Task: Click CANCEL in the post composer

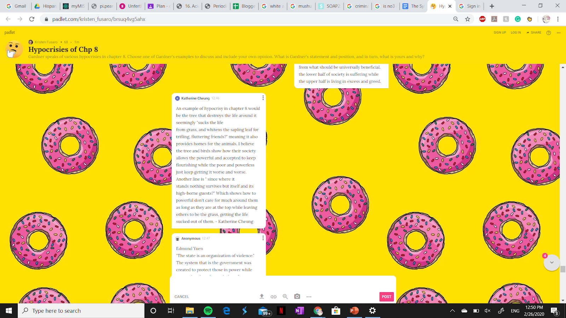Action: [181, 297]
